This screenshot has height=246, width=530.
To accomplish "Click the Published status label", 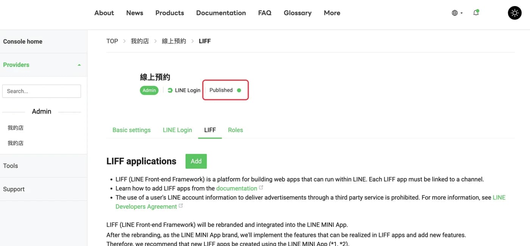I will point(221,90).
